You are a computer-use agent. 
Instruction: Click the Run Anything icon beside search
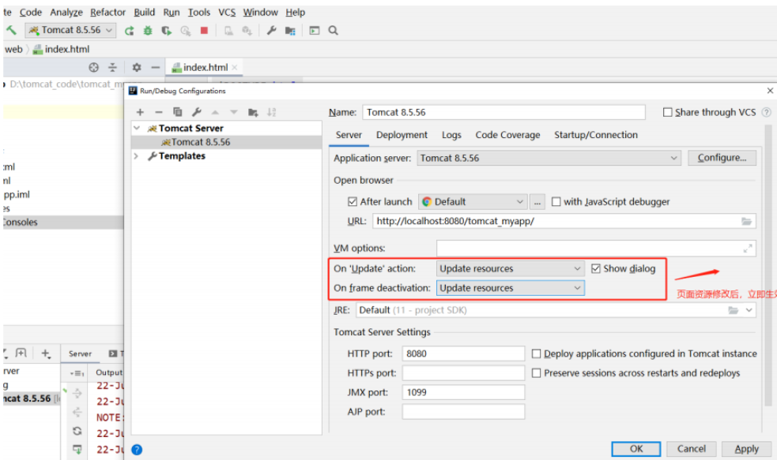tap(314, 31)
